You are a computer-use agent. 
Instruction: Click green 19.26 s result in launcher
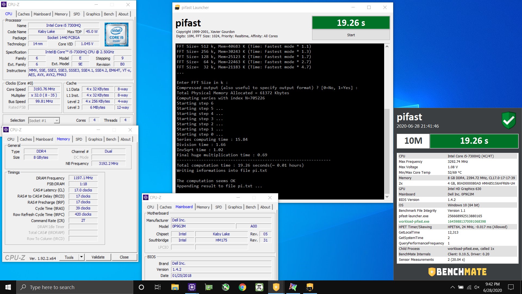point(351,23)
